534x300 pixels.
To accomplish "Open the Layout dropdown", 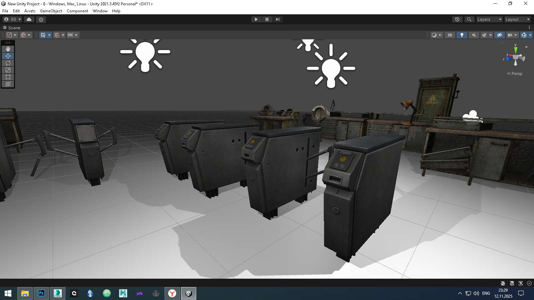I will coord(517,19).
